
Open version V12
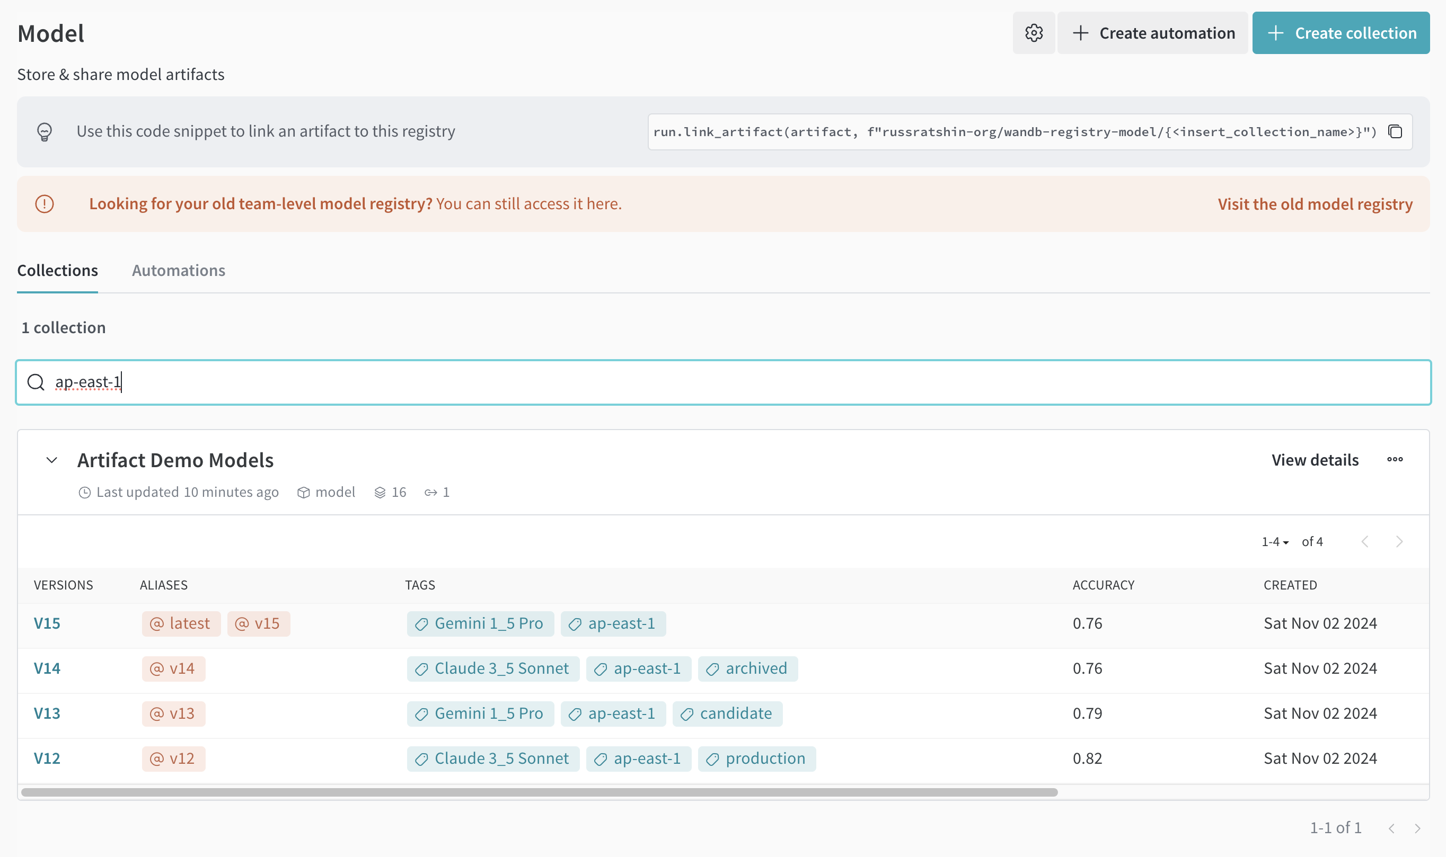click(x=47, y=759)
